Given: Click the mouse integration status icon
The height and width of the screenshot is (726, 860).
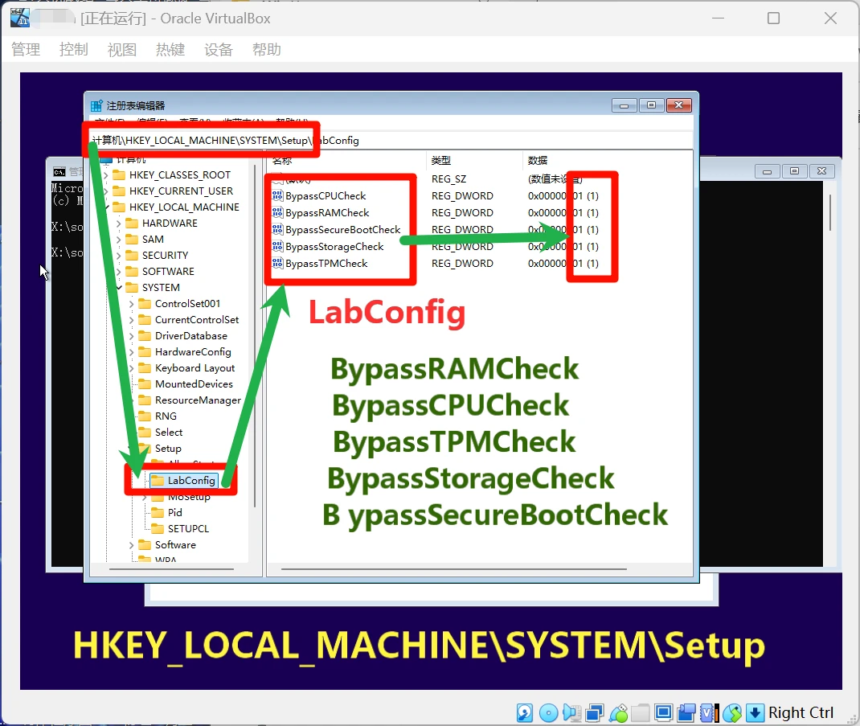Looking at the screenshot, I should (x=732, y=713).
